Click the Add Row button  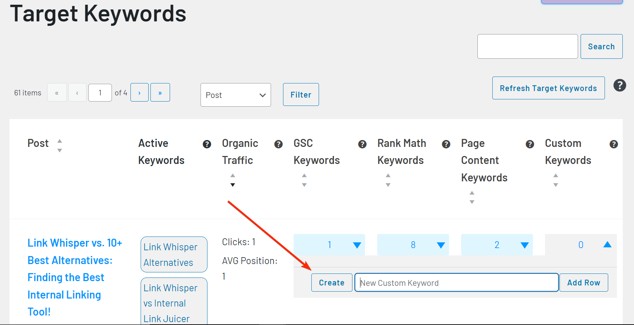583,282
